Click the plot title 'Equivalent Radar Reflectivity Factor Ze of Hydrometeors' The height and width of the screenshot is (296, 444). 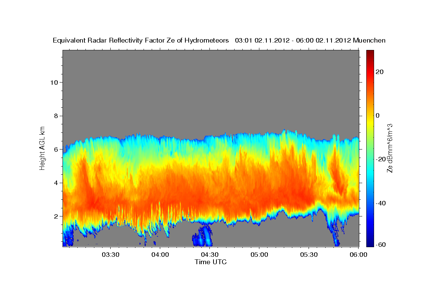tap(141, 40)
